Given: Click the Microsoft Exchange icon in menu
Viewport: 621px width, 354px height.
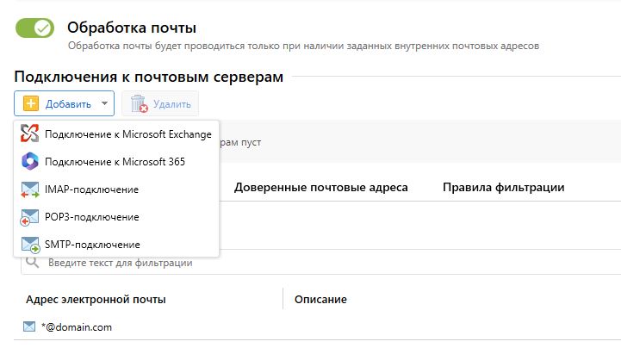Looking at the screenshot, I should click(29, 134).
